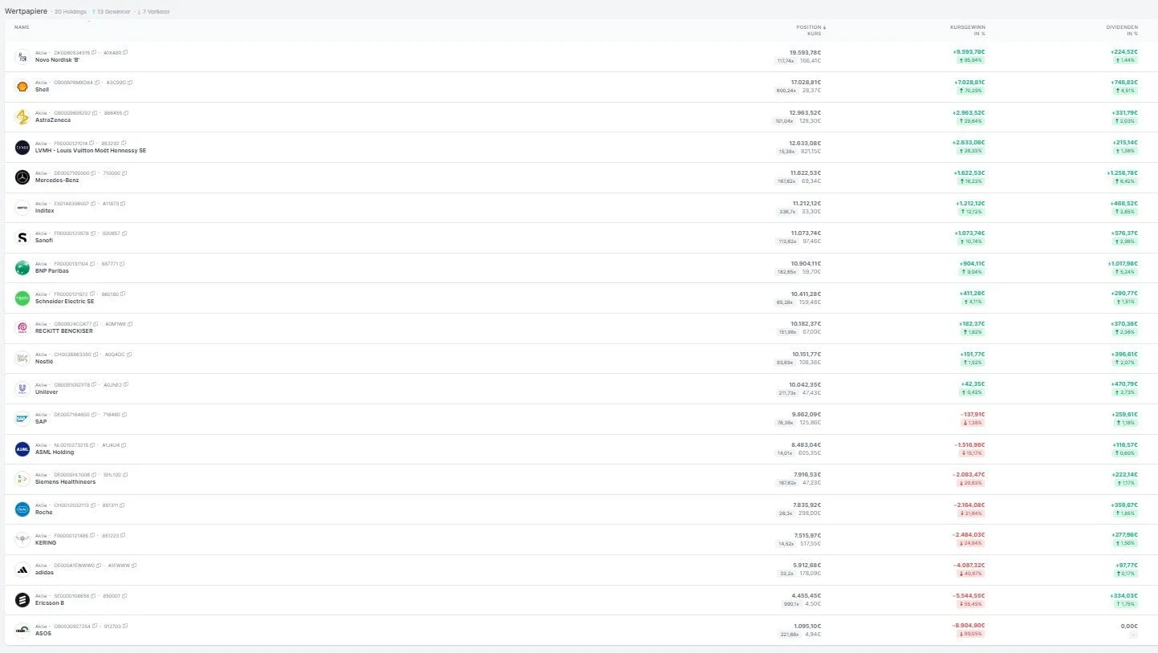The height and width of the screenshot is (653, 1158).
Task: Copy BNP Paribas ISIN FR0000131104
Action: click(93, 263)
